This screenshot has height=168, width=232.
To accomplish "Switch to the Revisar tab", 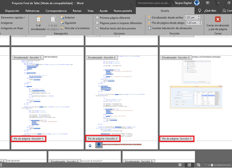I will (x=77, y=11).
